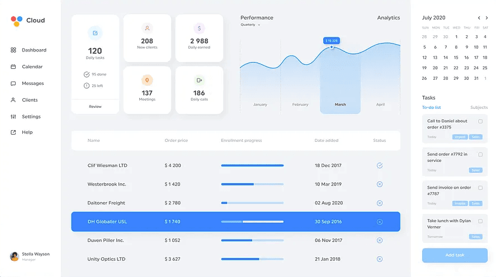Click the Clients person icon
Viewport: 496px width, 277px height.
[13, 100]
